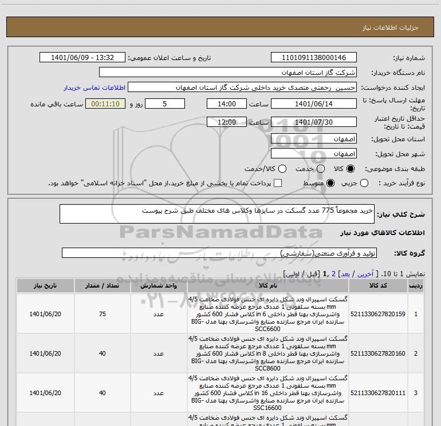Viewport: 441px width, 426px height.
Task: Click the ردیف column header
Action: coord(416,285)
